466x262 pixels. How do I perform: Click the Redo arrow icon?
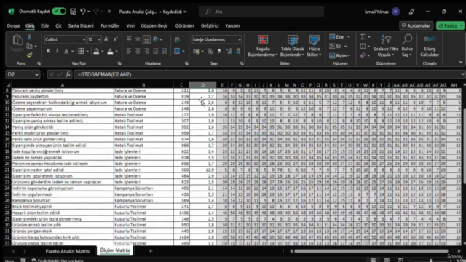pyautogui.click(x=96, y=12)
